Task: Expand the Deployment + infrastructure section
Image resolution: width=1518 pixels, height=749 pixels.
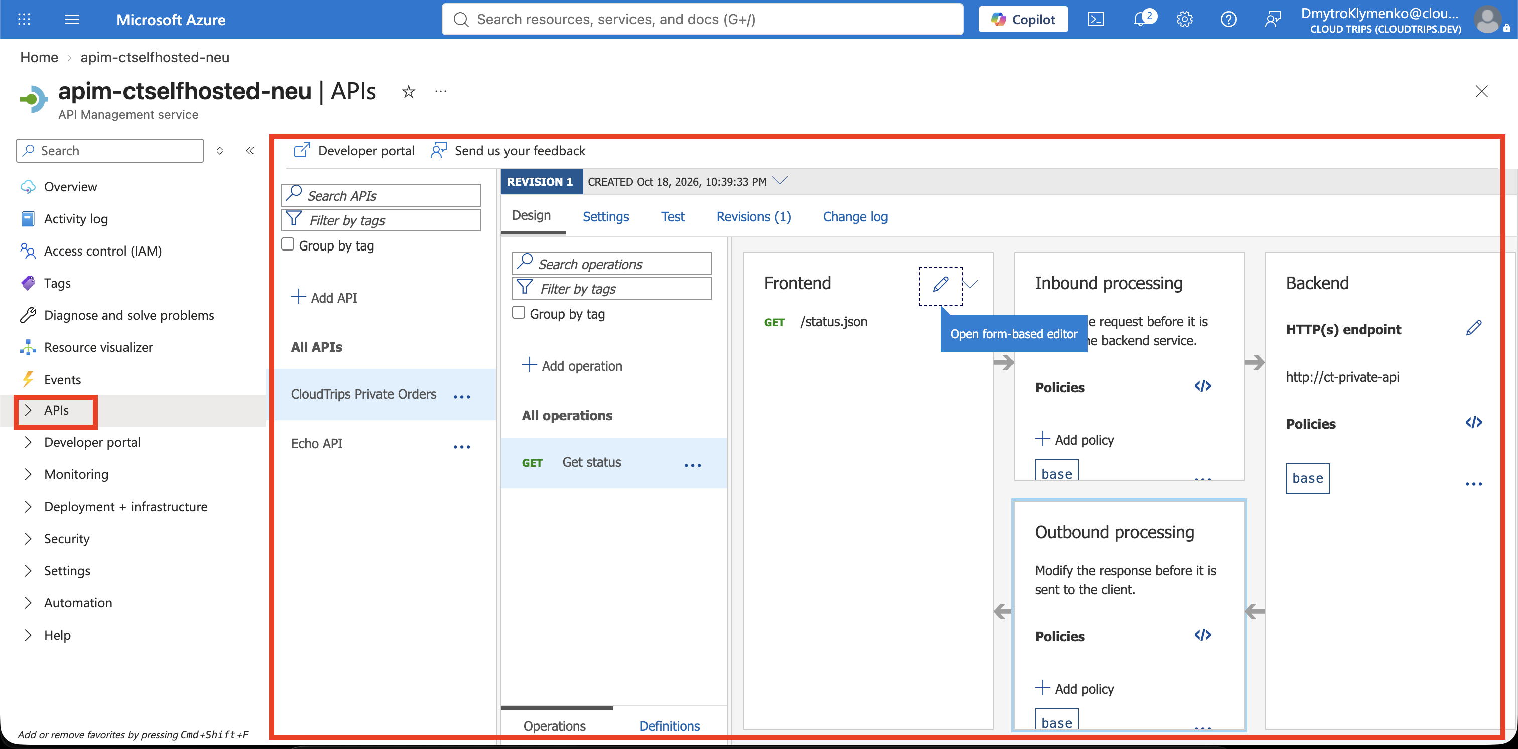Action: click(27, 506)
